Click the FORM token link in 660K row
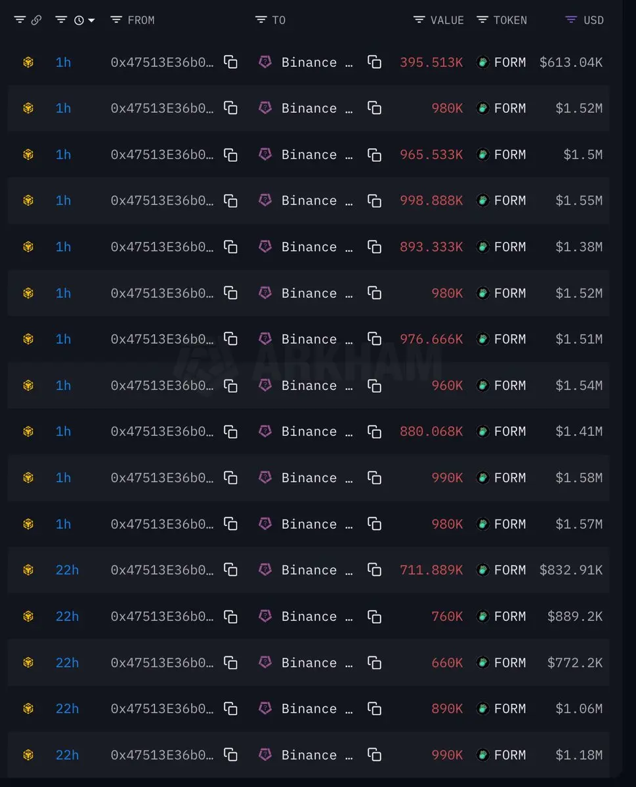The image size is (636, 787). click(x=510, y=662)
